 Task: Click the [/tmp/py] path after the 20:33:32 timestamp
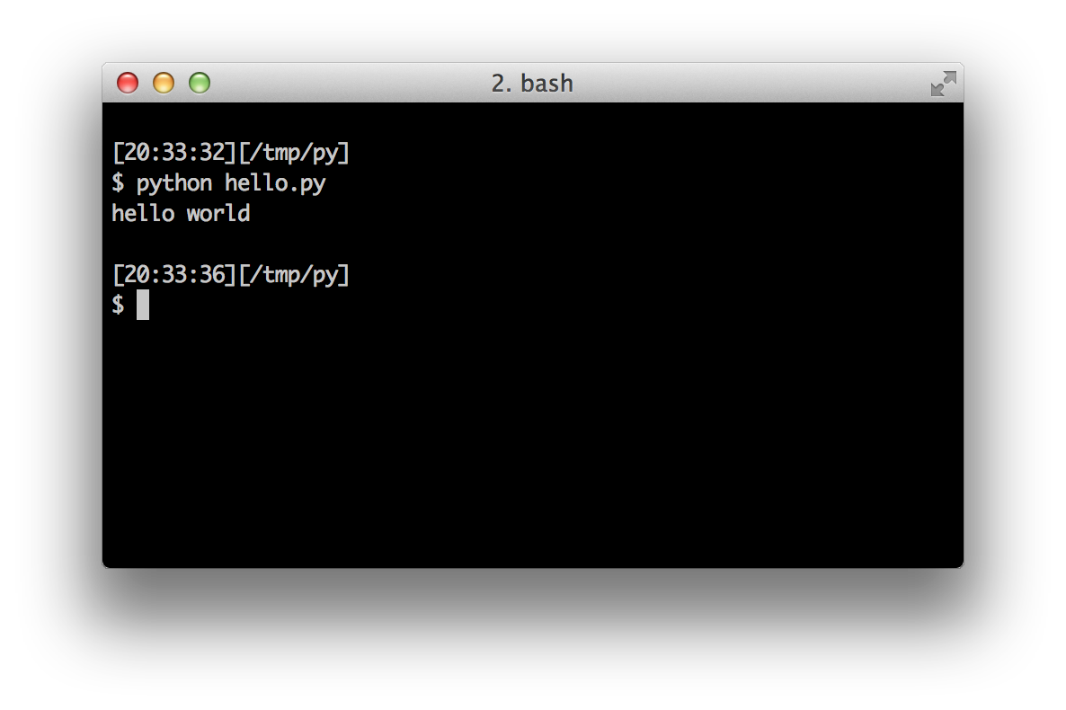tap(294, 153)
